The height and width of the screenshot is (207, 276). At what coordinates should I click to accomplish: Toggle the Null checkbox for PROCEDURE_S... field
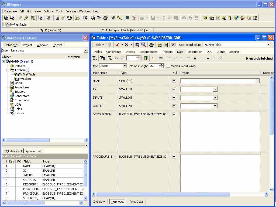[x=174, y=157]
